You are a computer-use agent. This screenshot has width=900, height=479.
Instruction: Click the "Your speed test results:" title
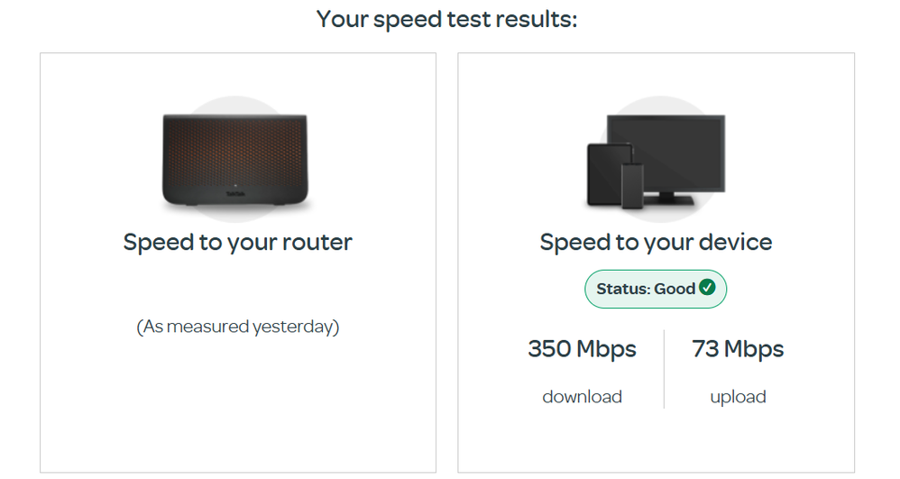[x=447, y=19]
